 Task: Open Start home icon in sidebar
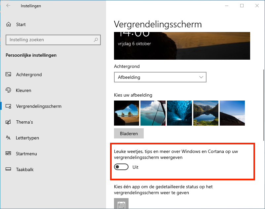[x=9, y=24]
